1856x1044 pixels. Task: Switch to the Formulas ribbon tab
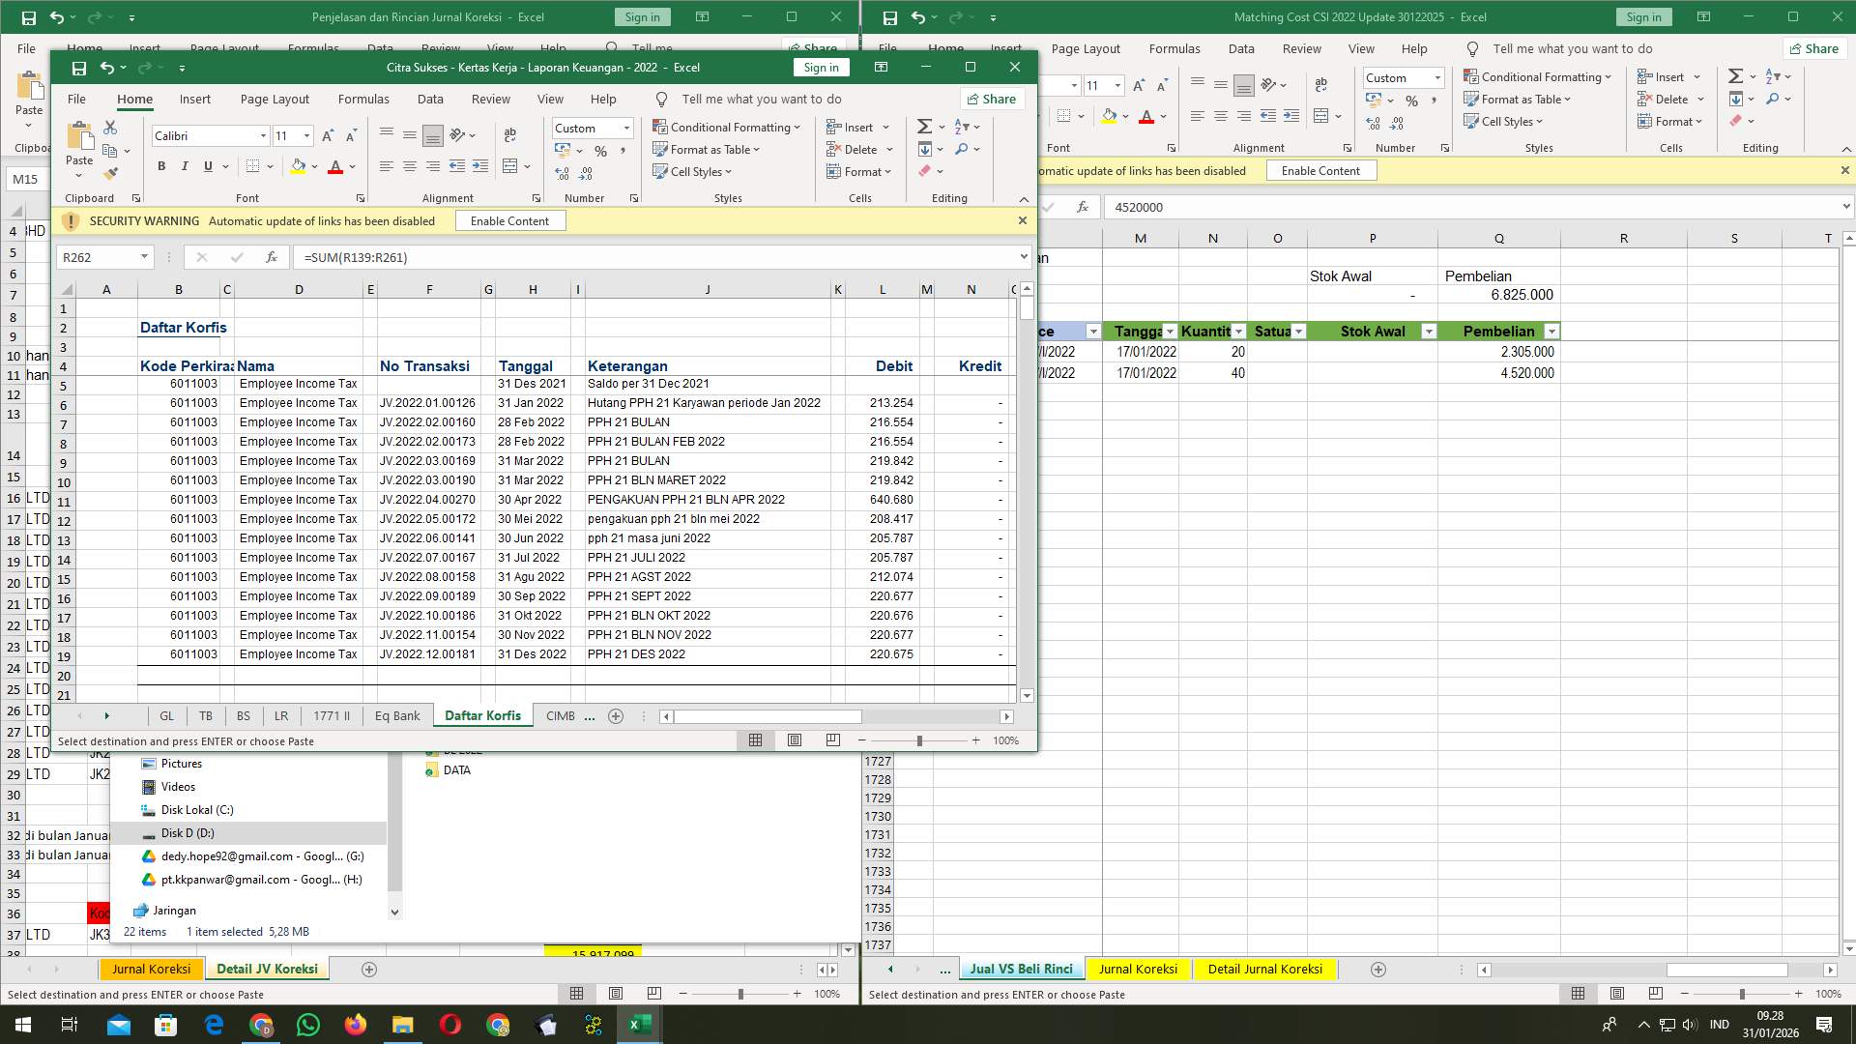pos(364,99)
